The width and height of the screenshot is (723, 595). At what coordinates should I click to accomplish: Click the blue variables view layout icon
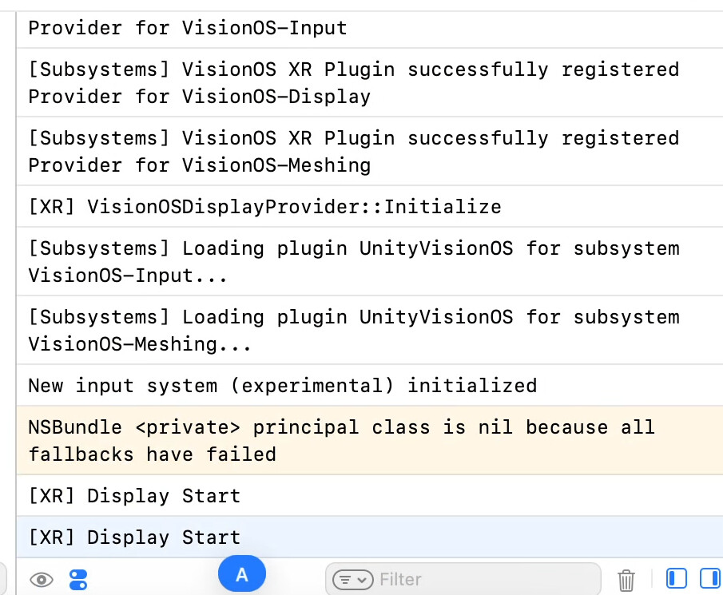point(77,580)
